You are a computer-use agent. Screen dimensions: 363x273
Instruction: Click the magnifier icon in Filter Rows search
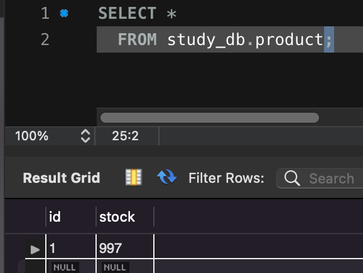coord(292,178)
